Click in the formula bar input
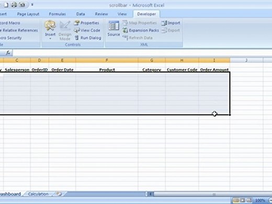 [x=142, y=53]
